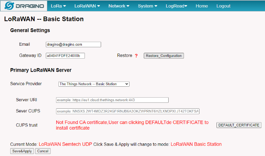
Task: Click the Not Found CA certificate warning
Action: point(132,125)
